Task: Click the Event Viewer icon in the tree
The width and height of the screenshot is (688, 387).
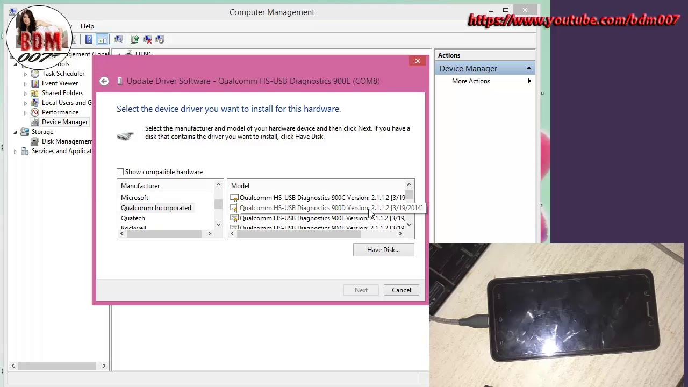Action: pos(35,83)
